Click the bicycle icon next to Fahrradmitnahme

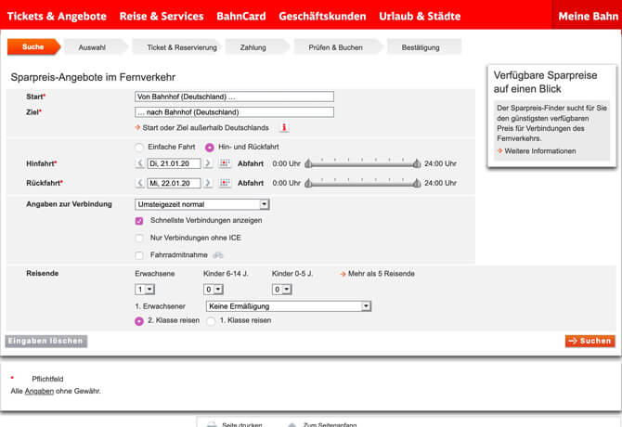218,255
